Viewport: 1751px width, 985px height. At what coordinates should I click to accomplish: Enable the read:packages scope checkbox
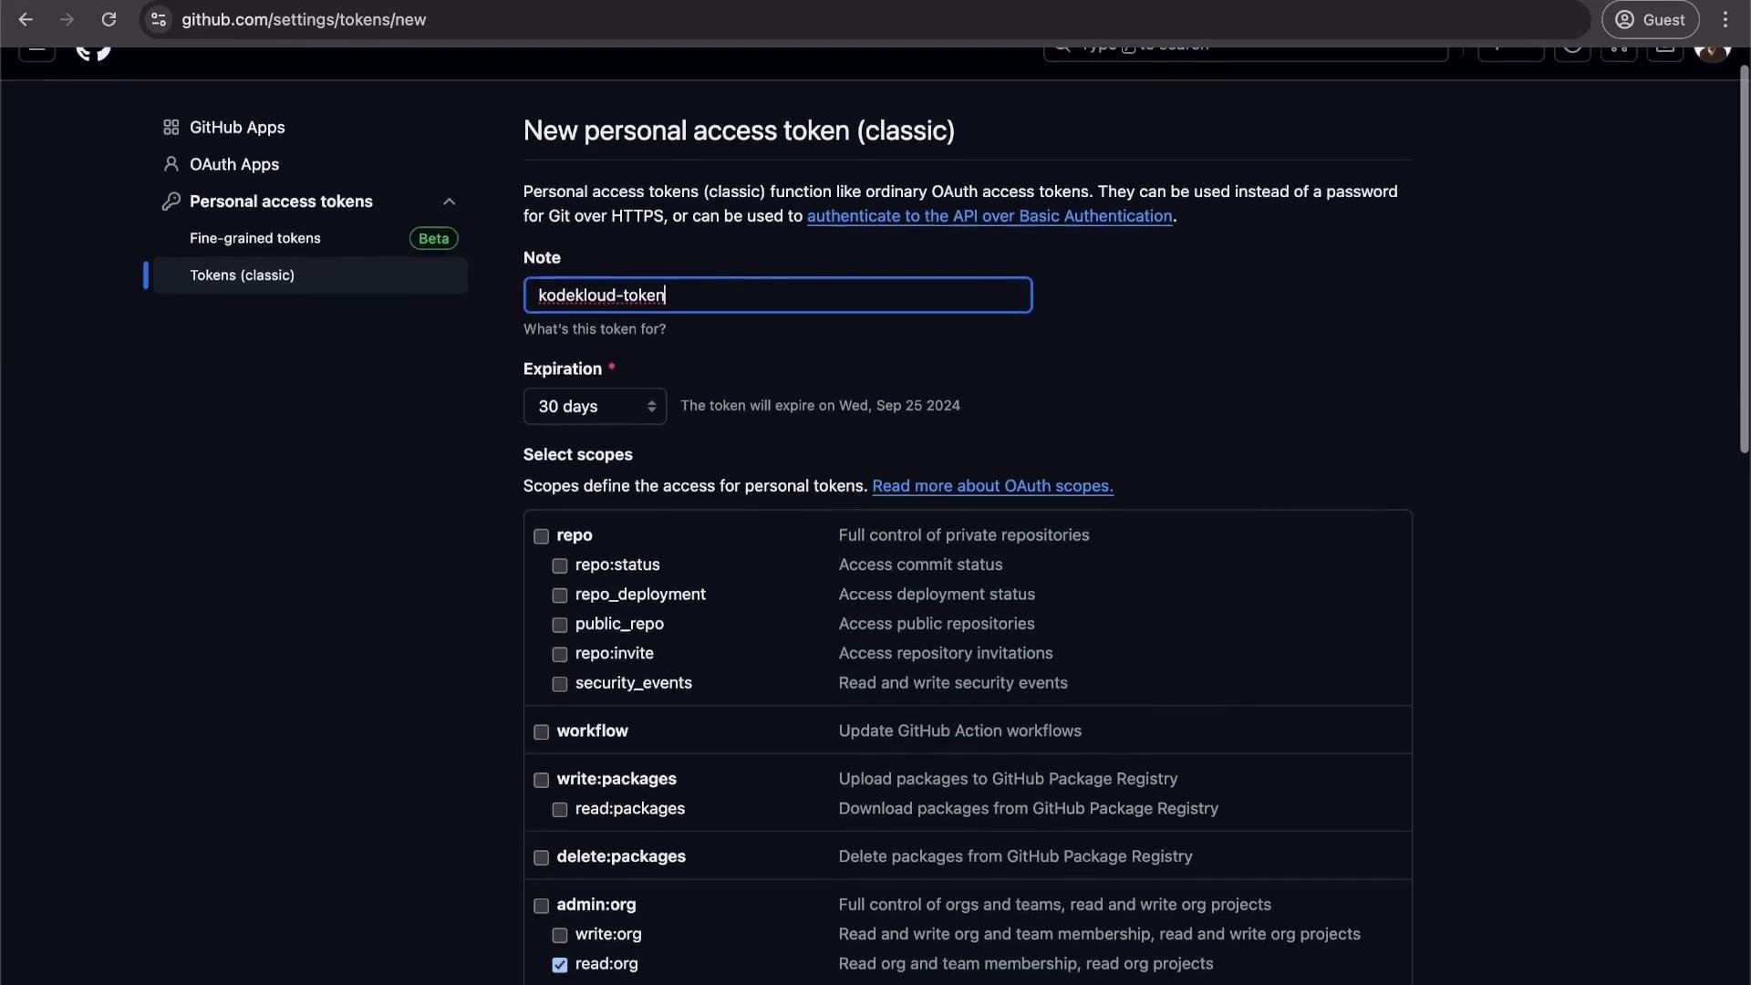tap(560, 810)
